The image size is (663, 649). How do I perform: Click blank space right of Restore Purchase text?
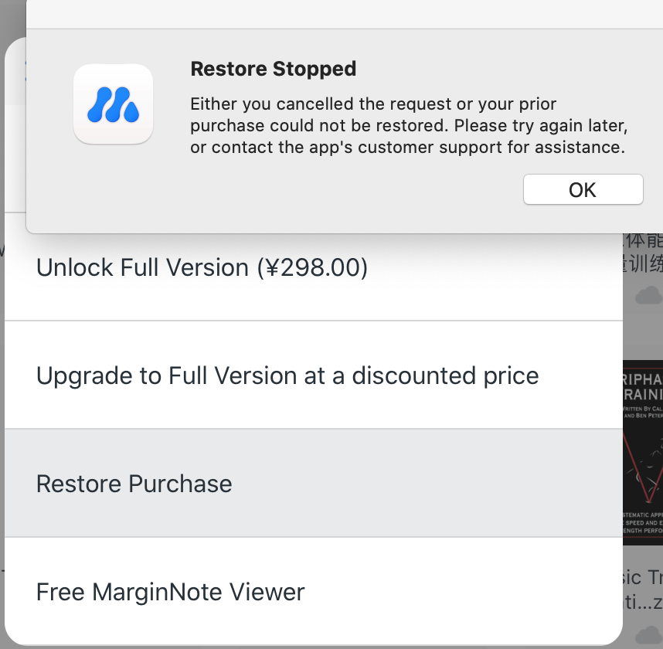423,483
